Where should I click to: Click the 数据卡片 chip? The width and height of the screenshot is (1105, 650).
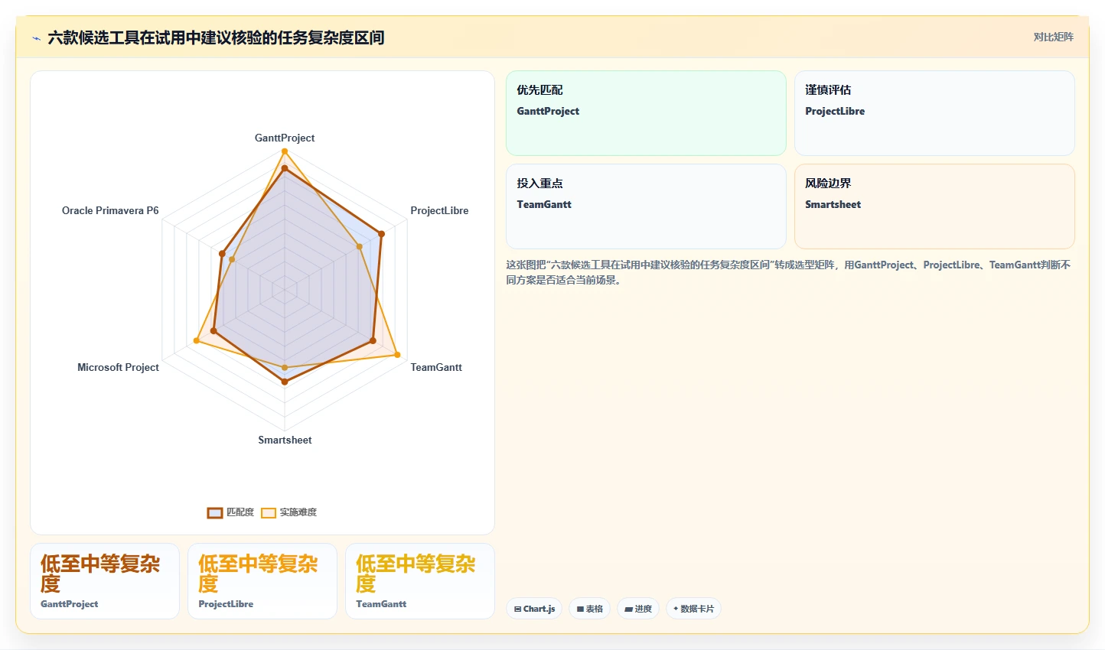pos(693,609)
